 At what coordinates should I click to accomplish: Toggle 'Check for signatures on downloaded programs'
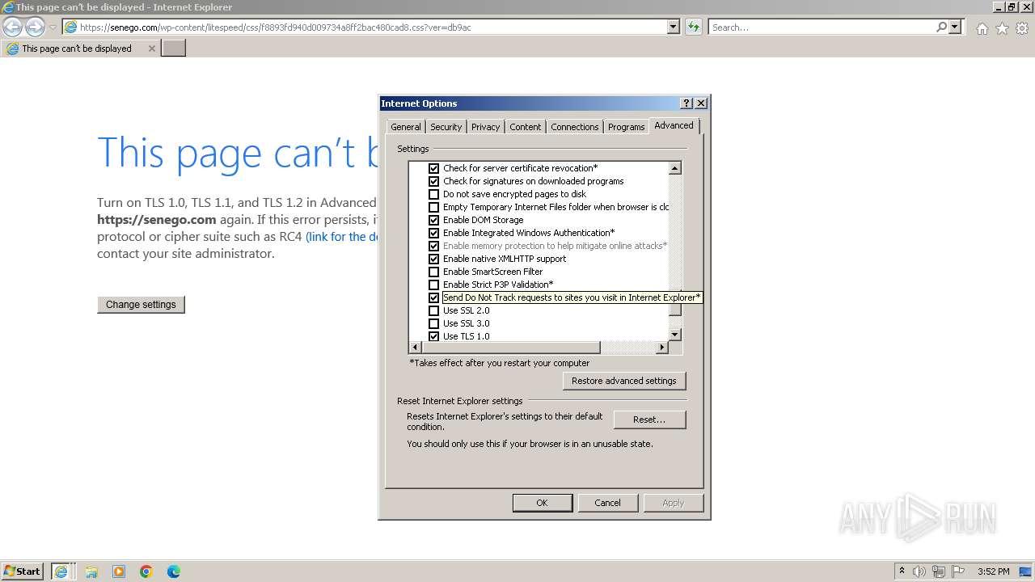point(433,181)
